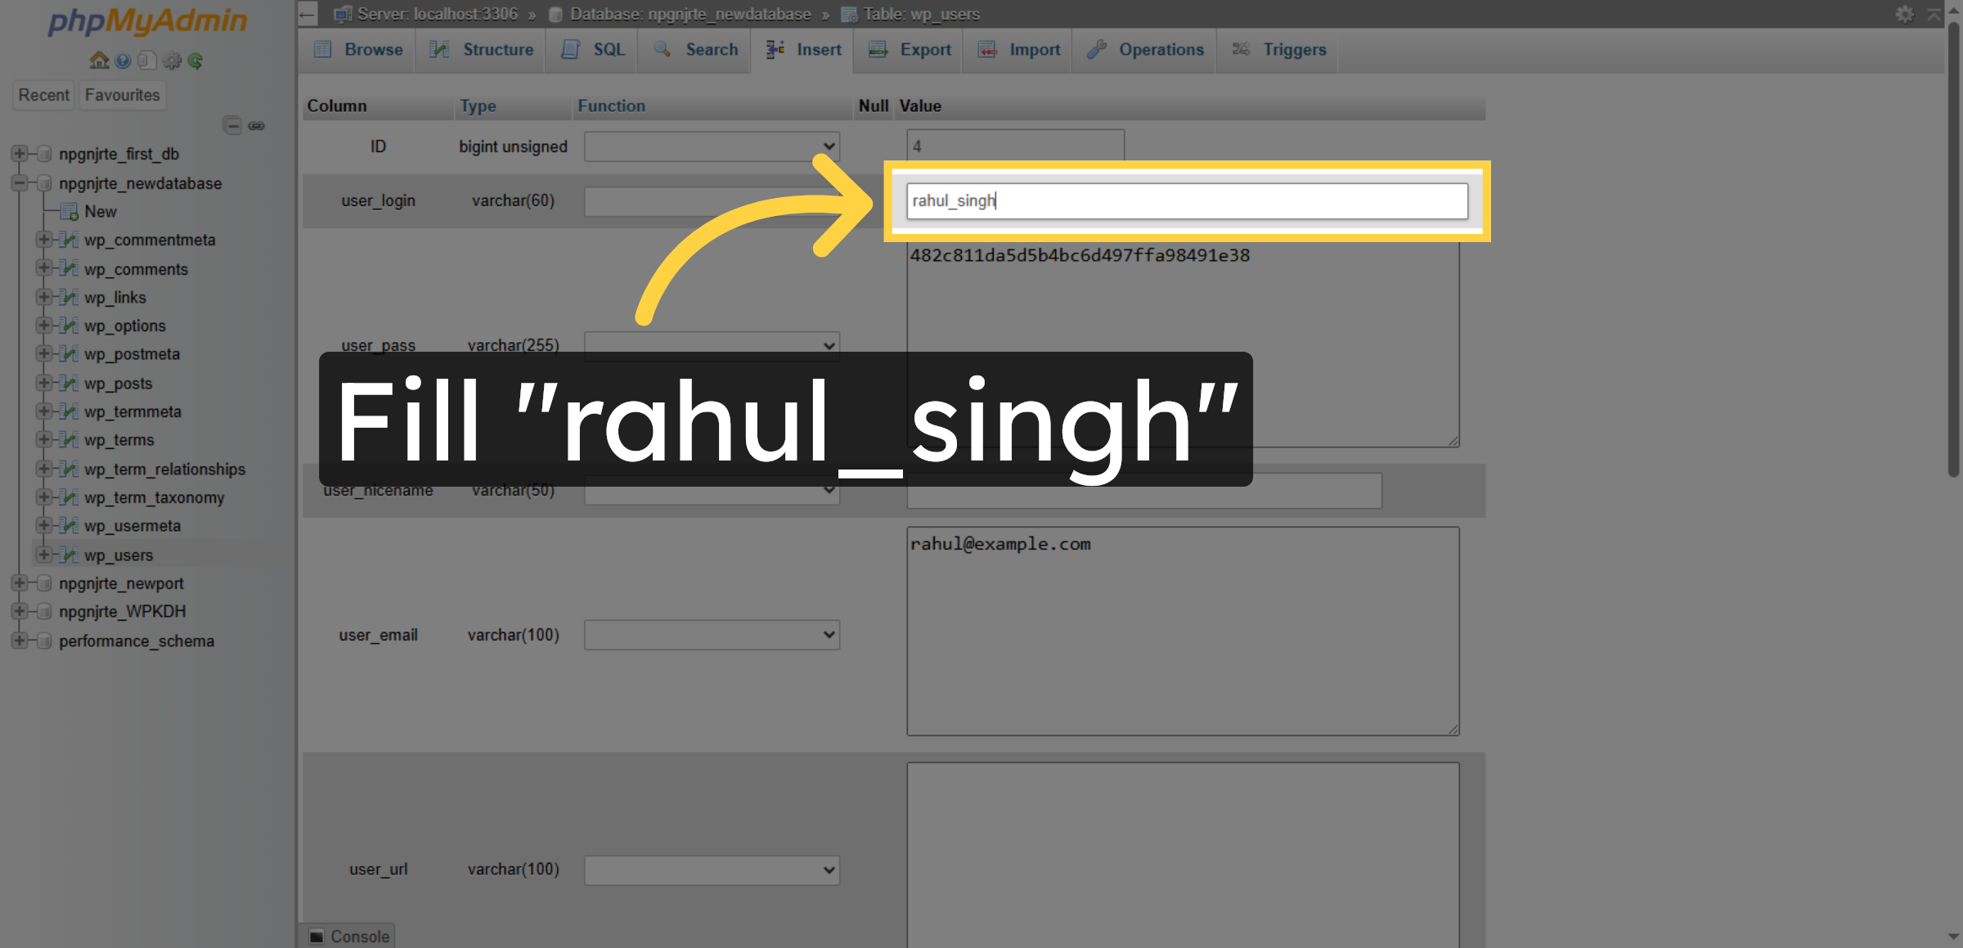The image size is (1963, 948).
Task: Click the Recent button
Action: 43,95
